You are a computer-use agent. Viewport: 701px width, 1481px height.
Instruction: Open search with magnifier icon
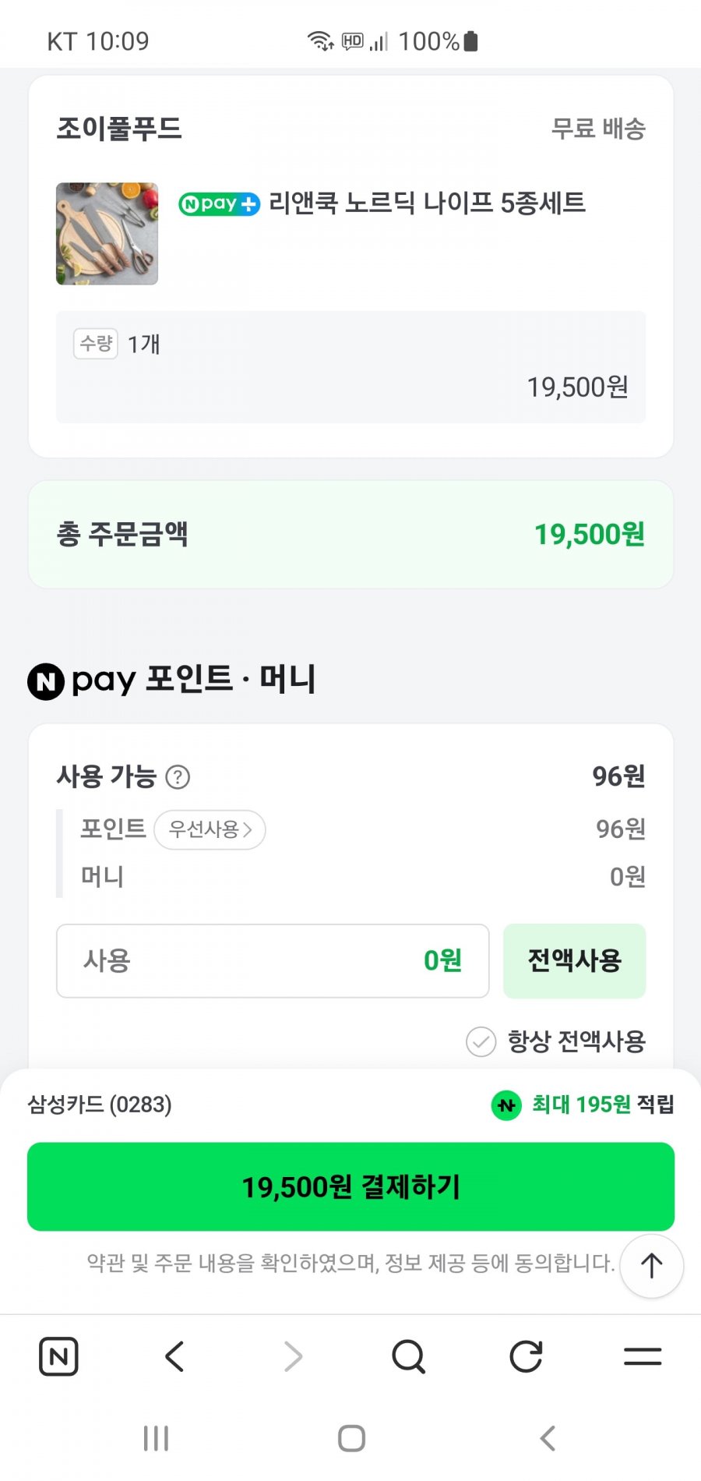pos(409,1356)
